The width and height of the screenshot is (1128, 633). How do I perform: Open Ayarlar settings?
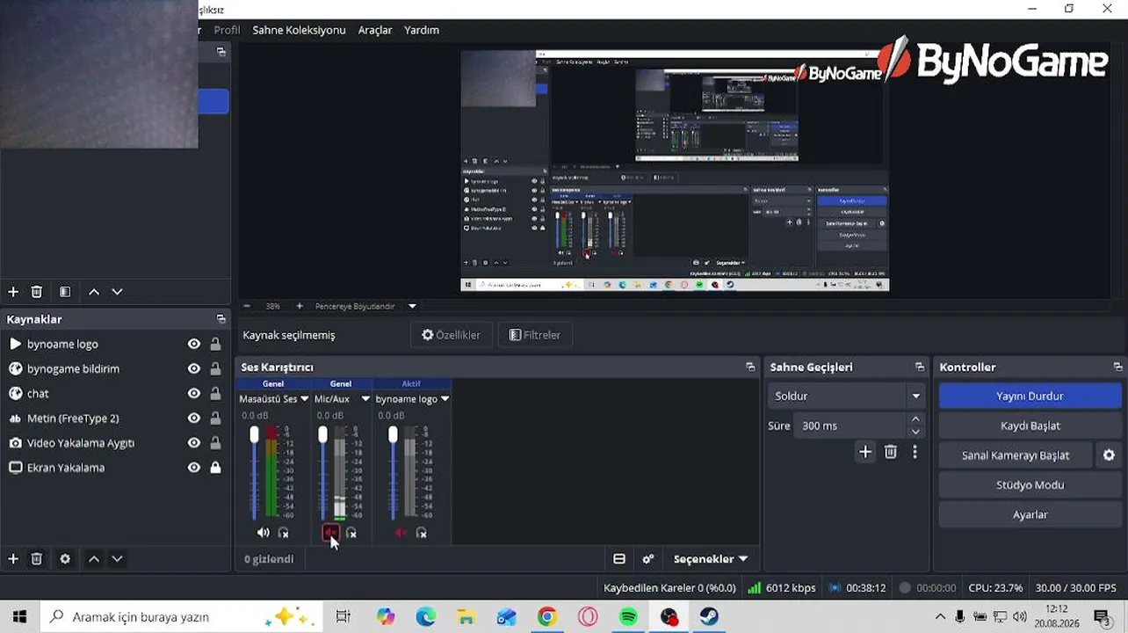click(1030, 515)
